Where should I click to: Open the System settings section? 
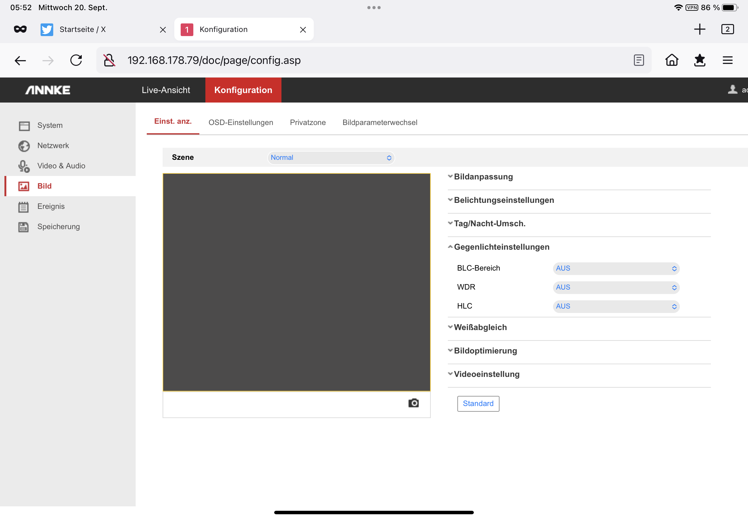point(50,126)
